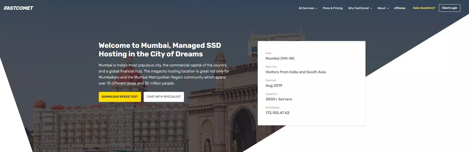Image resolution: width=469 pixels, height=152 pixels.
Task: Click the Asia region label
Action: (x=268, y=53)
